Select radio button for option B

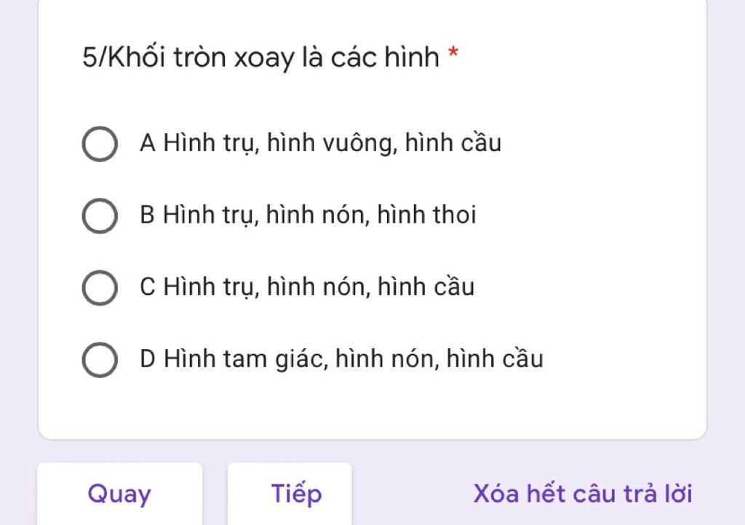tap(100, 216)
